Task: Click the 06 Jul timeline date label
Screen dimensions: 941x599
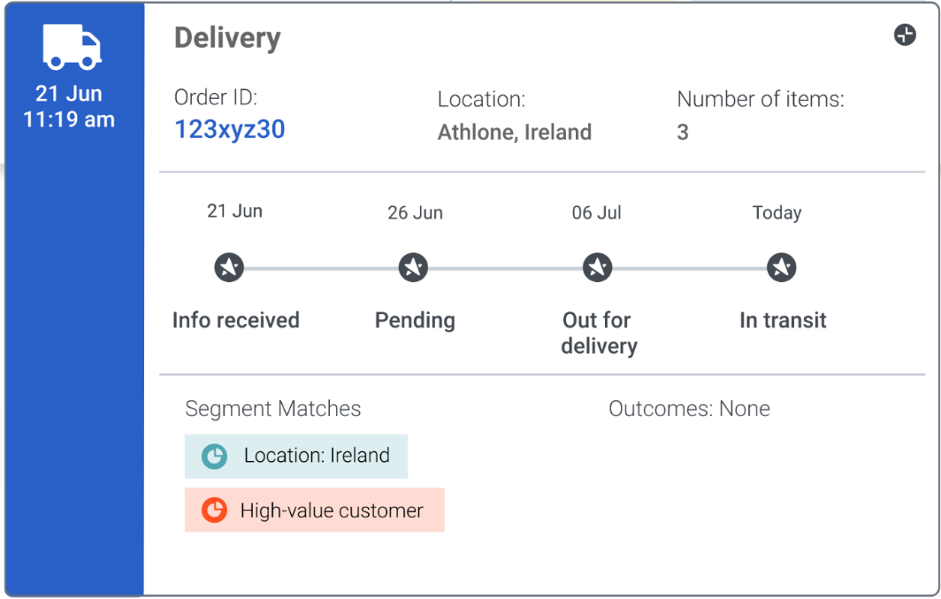Action: click(596, 212)
